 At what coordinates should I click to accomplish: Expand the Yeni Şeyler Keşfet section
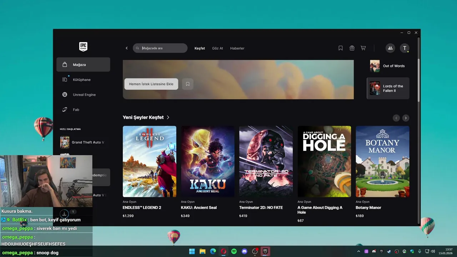146,117
